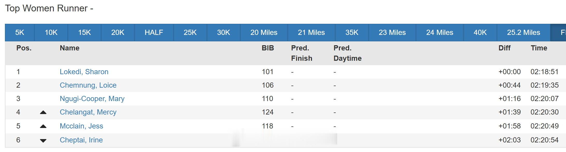Switch to the 25K tab
566x152 pixels.
point(190,33)
